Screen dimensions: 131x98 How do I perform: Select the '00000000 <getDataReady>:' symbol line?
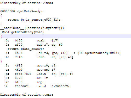[22, 11]
